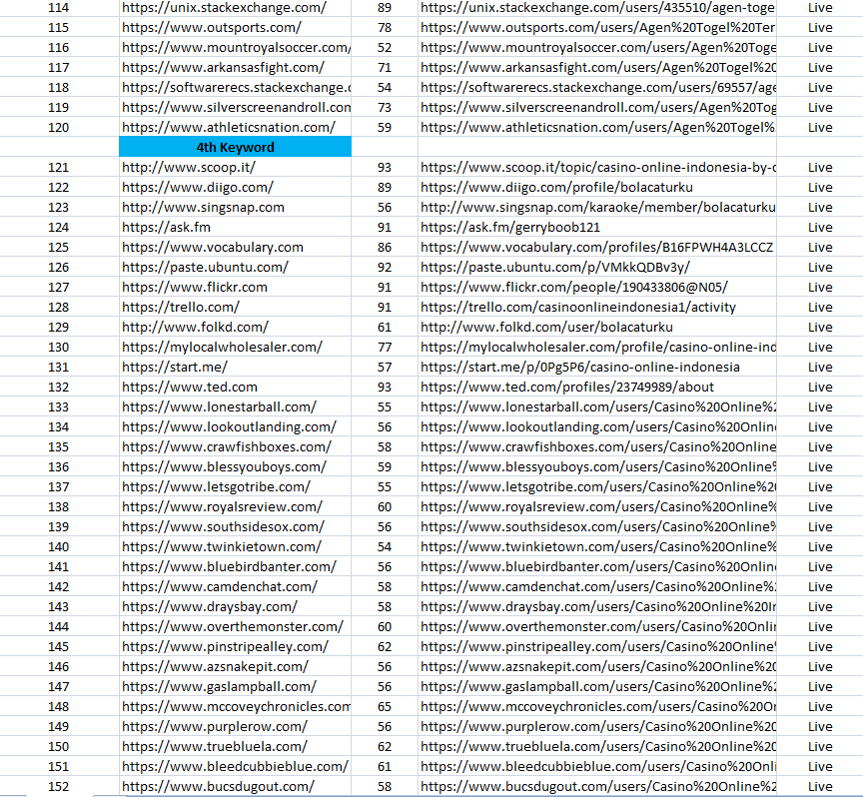Viewport: 863px width, 797px height.
Task: Click the https://www.purplerow.com/ cell
Action: [x=235, y=726]
